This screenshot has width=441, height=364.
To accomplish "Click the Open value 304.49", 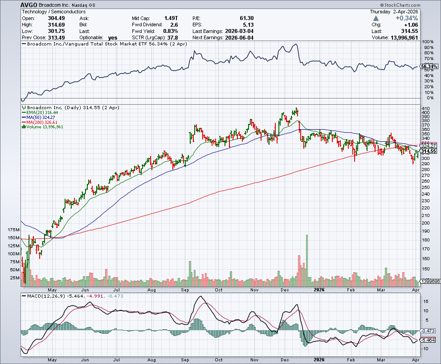I will [x=56, y=18].
